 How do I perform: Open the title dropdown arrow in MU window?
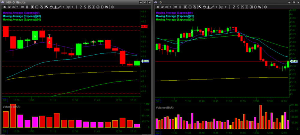pyautogui.click(x=17, y=7)
